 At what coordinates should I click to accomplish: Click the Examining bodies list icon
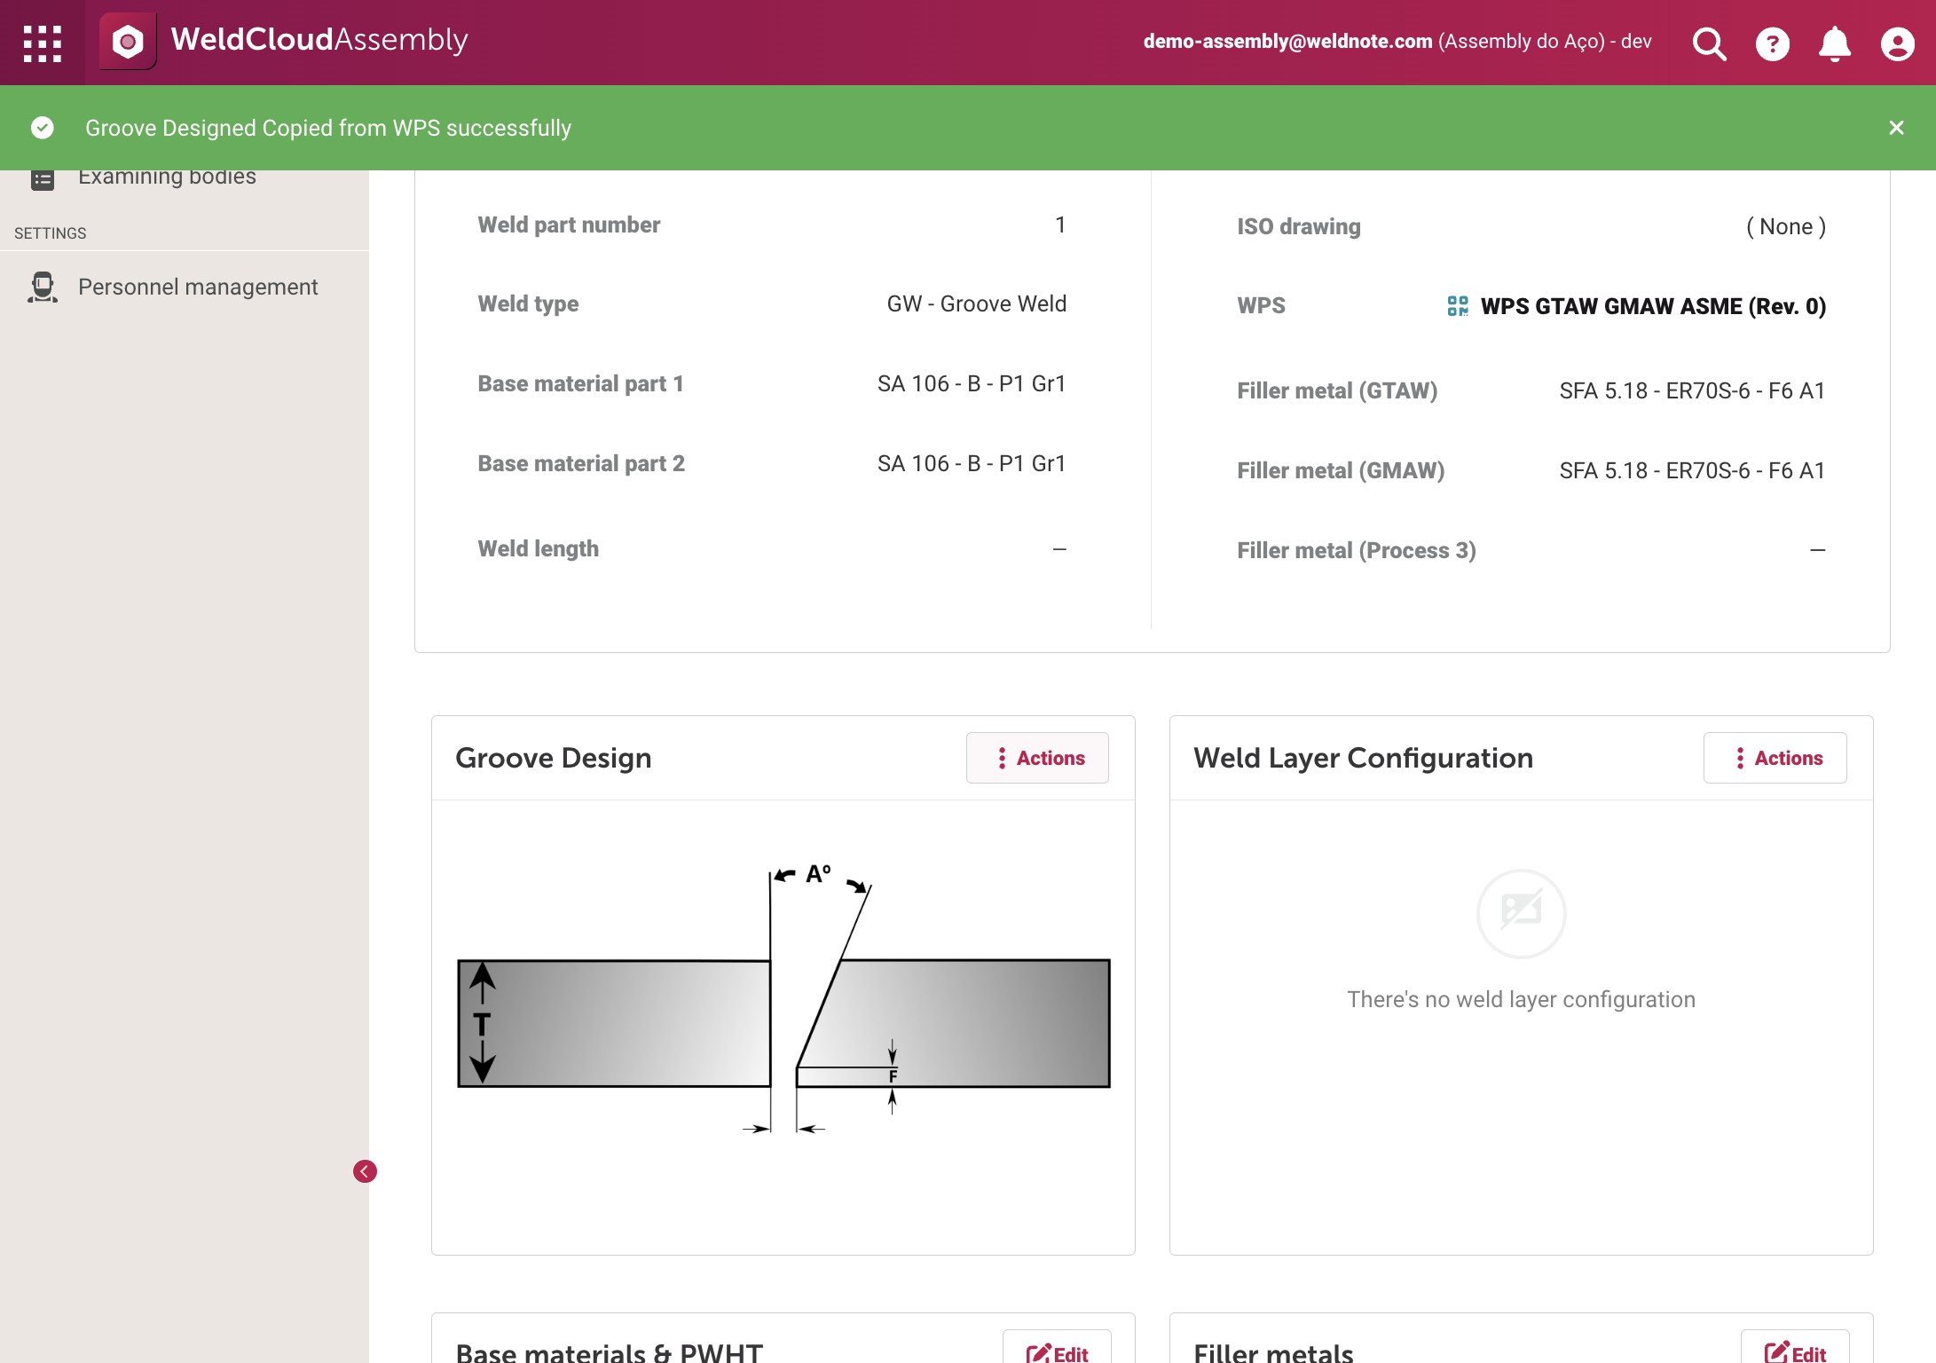pyautogui.click(x=42, y=178)
